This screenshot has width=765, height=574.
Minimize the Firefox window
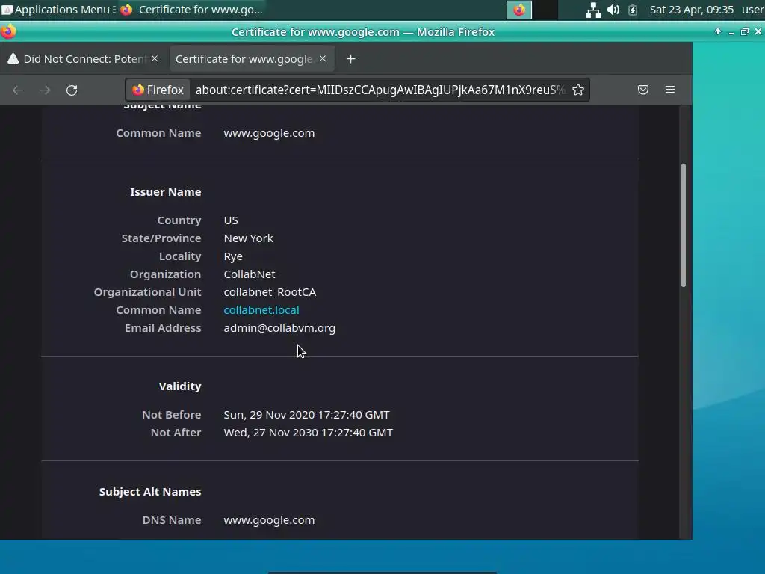coord(731,32)
